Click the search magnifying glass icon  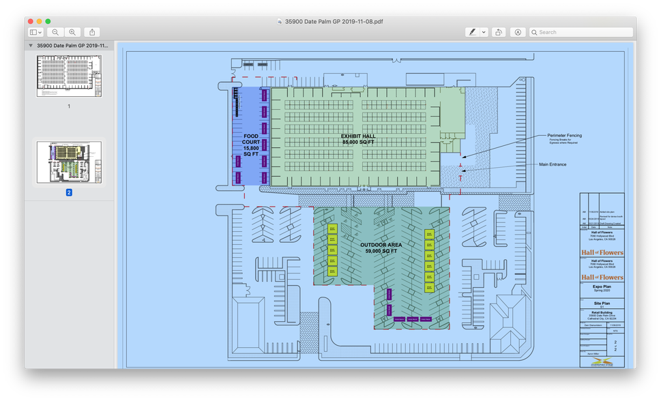coord(535,32)
